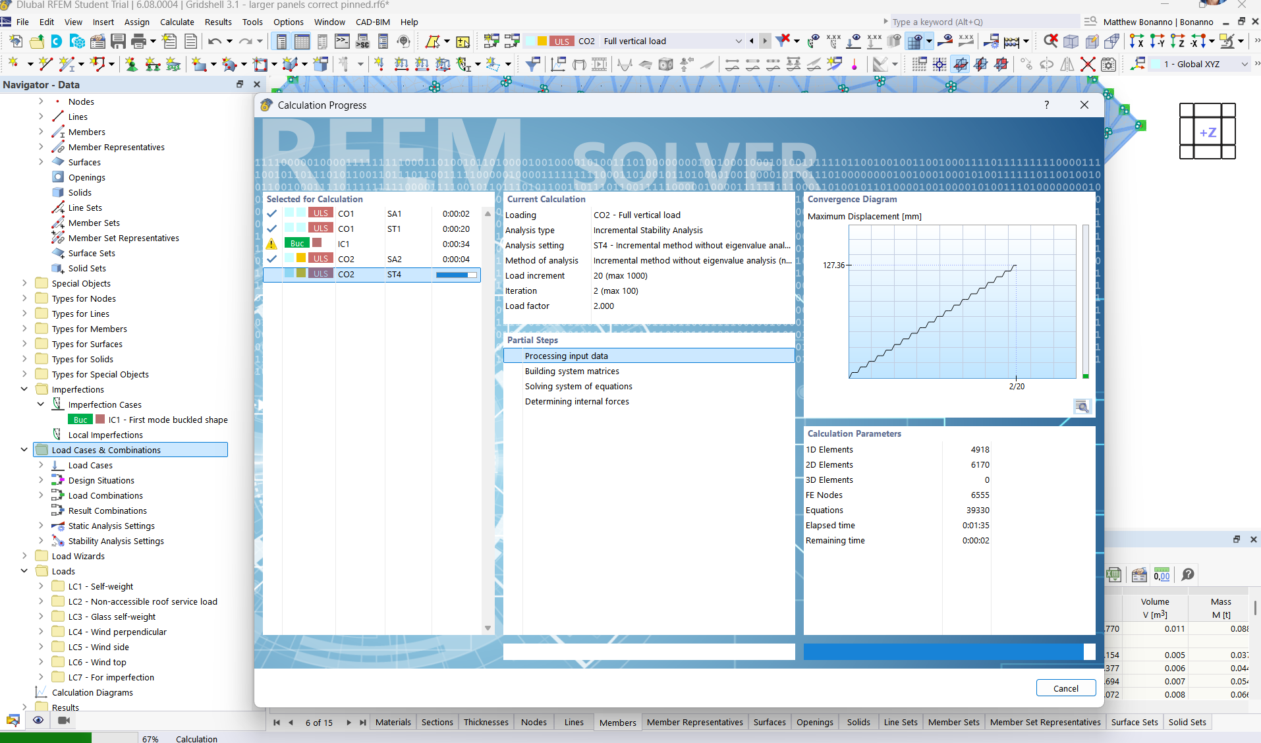Click the help question mark in dialog
Image resolution: width=1261 pixels, height=743 pixels.
(1046, 105)
